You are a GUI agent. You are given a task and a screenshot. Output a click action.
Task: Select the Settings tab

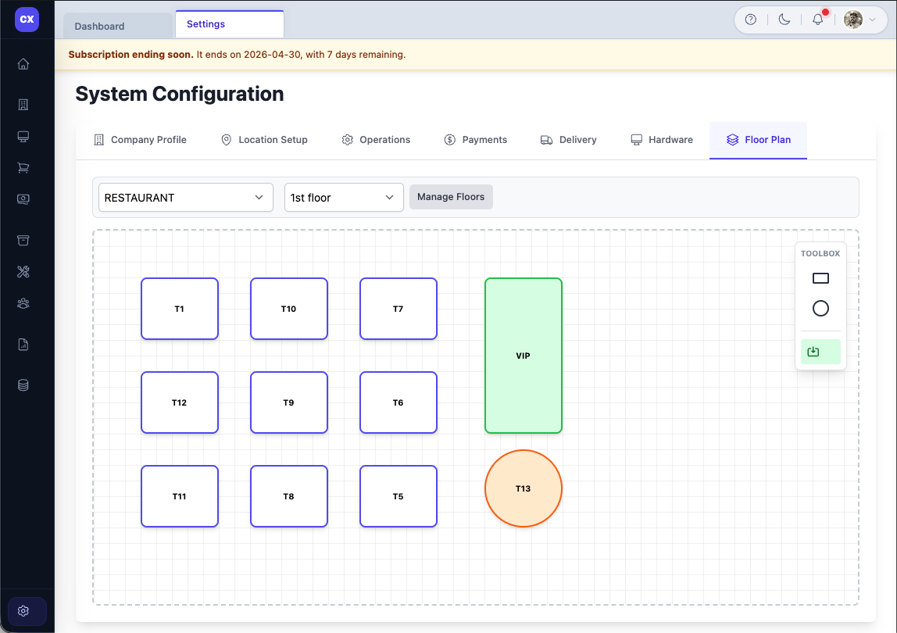(x=230, y=24)
